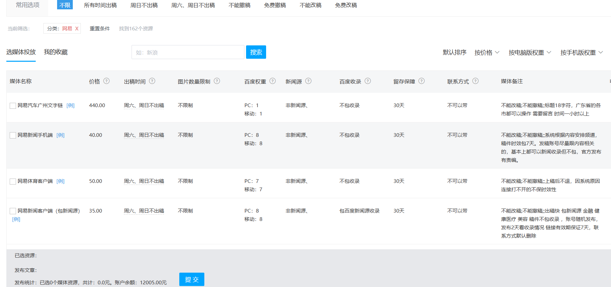Click the 找到162个资源 result count

[136, 29]
